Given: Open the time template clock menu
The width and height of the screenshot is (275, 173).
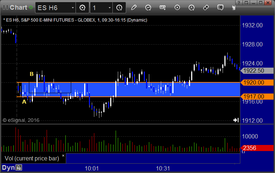Looking at the screenshot, I should pos(119,8).
